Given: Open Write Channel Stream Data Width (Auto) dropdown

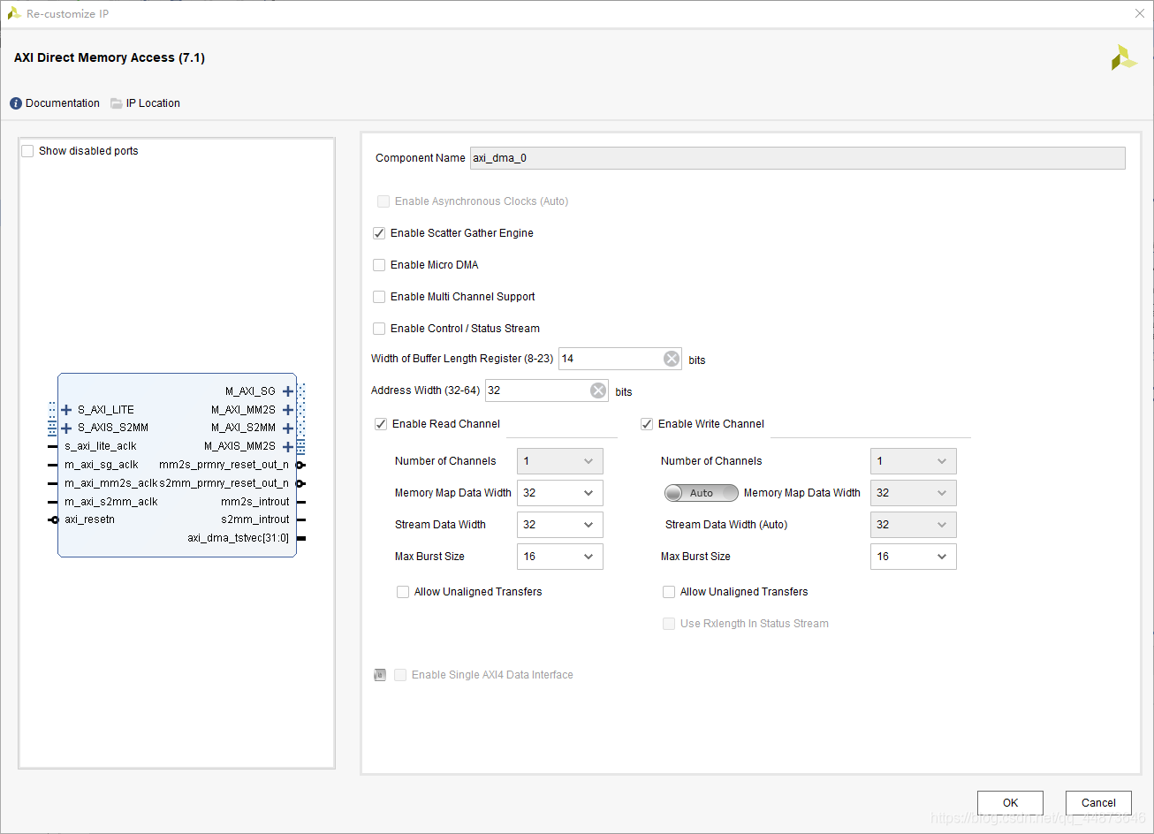Looking at the screenshot, I should (914, 525).
